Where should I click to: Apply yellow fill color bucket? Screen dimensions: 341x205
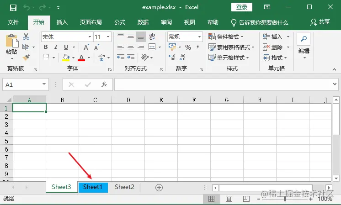(66, 58)
